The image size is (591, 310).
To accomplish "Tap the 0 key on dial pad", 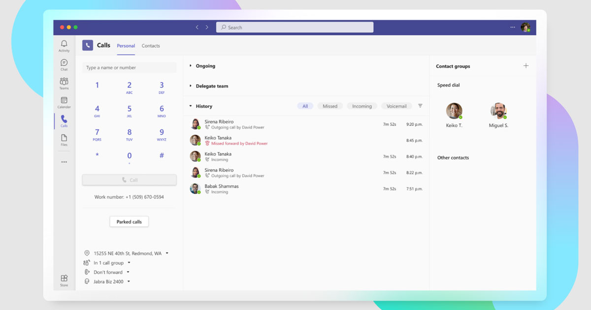I will click(129, 157).
